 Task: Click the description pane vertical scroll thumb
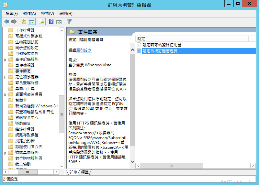click(132, 100)
